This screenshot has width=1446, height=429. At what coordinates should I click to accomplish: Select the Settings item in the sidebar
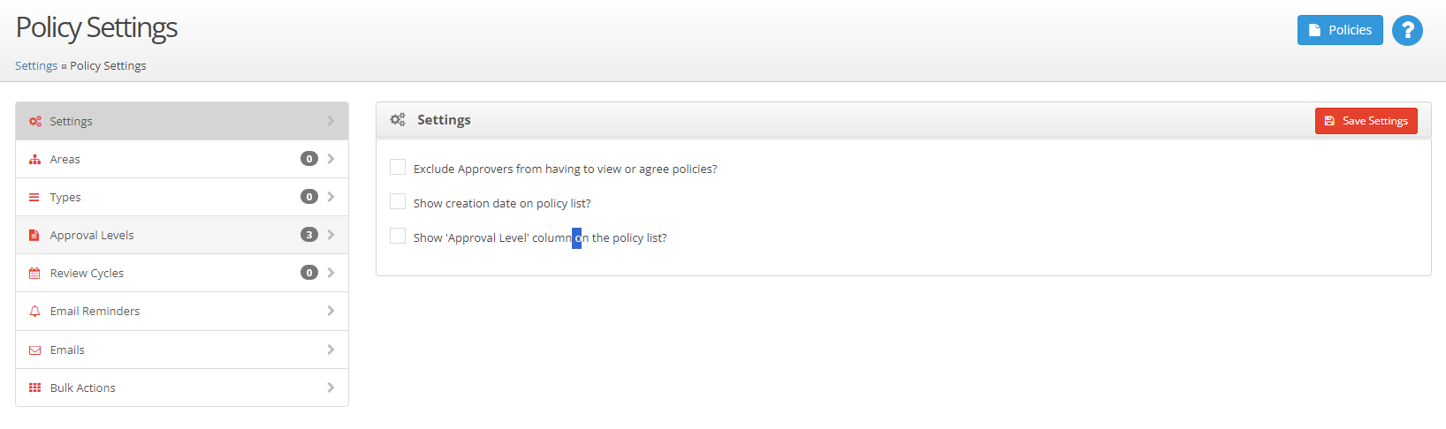pos(182,121)
